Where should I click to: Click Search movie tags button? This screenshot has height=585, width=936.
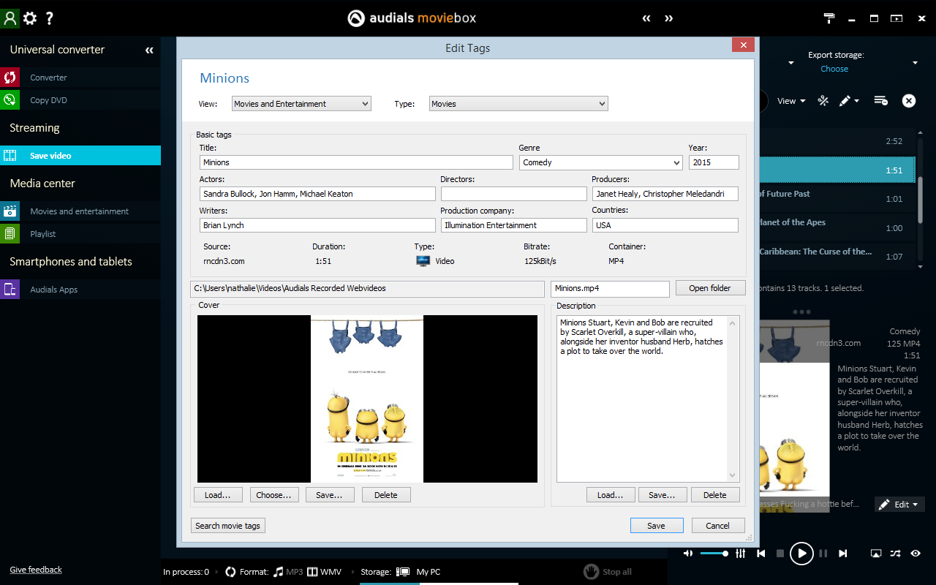click(x=228, y=526)
